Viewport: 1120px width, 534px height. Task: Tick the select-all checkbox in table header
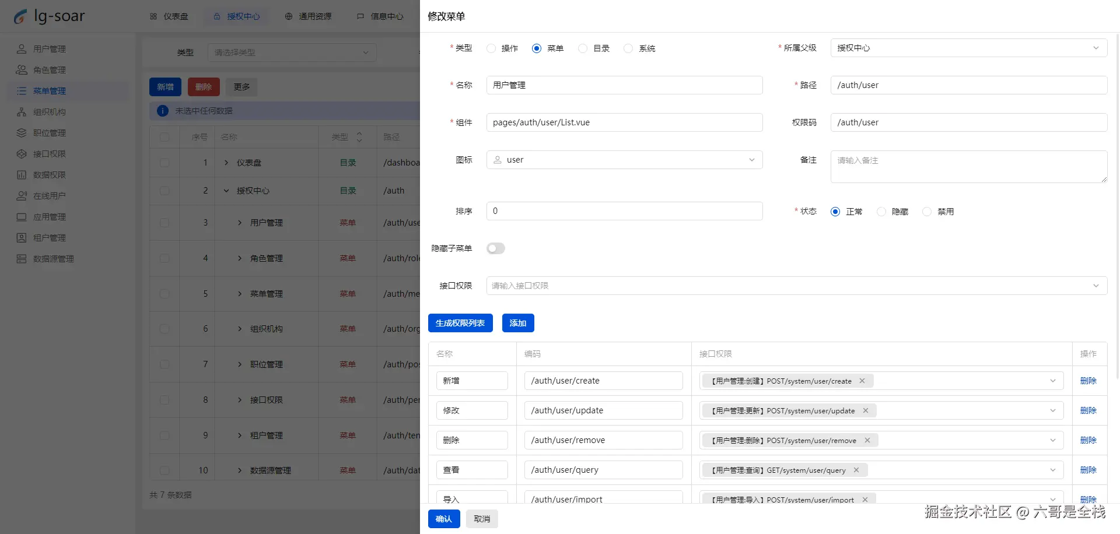[x=164, y=137]
